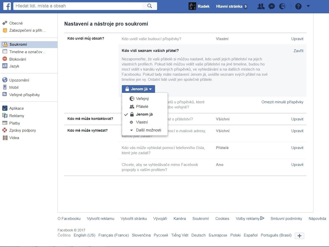
Task: Click Zabezpečení shield icon in sidebar
Action: pos(5,30)
